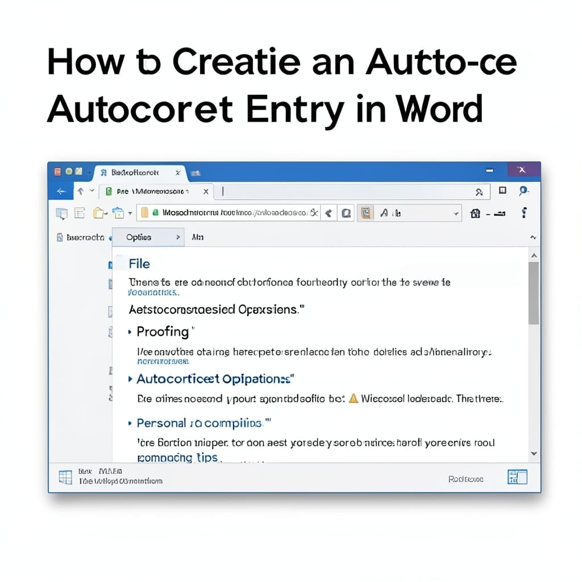Viewport: 582px width, 582px height.
Task: Click the grey status text at bottom right
Action: [x=466, y=479]
